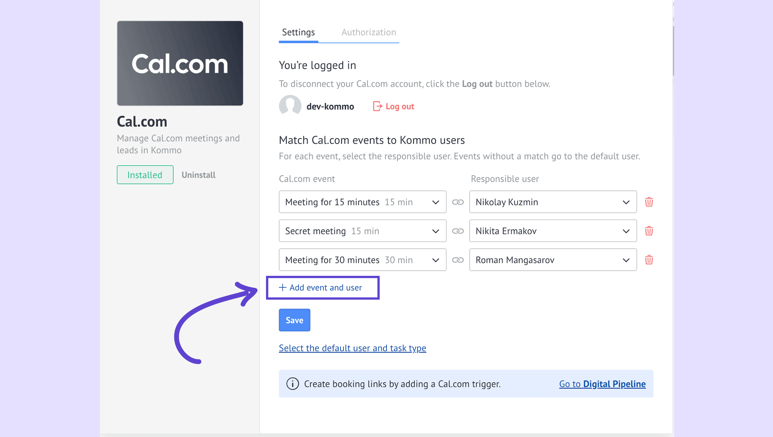Open Meeting for 15 minutes event dropdown

tap(362, 202)
